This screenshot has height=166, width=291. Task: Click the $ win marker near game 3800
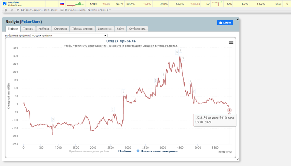click(156, 81)
